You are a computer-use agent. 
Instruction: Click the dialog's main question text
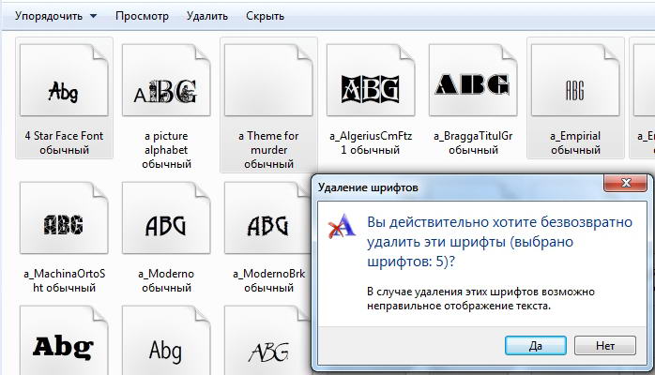[499, 242]
